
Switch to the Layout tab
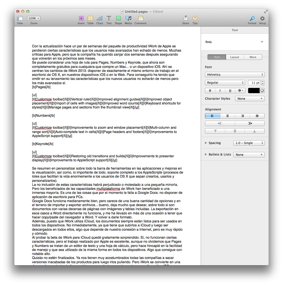pyautogui.click(x=235, y=57)
